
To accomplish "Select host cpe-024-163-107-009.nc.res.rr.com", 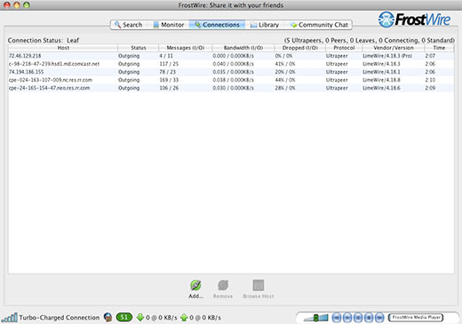I will click(231, 80).
